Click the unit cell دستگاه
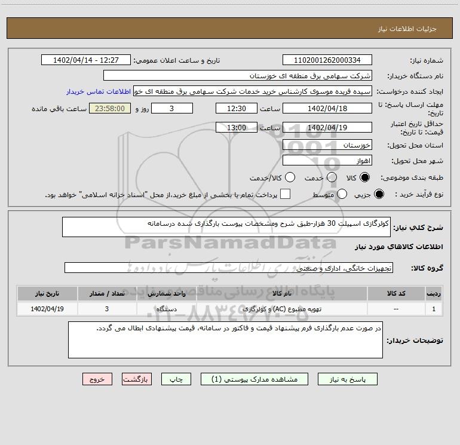The width and height of the screenshot is (460, 445). [x=166, y=309]
